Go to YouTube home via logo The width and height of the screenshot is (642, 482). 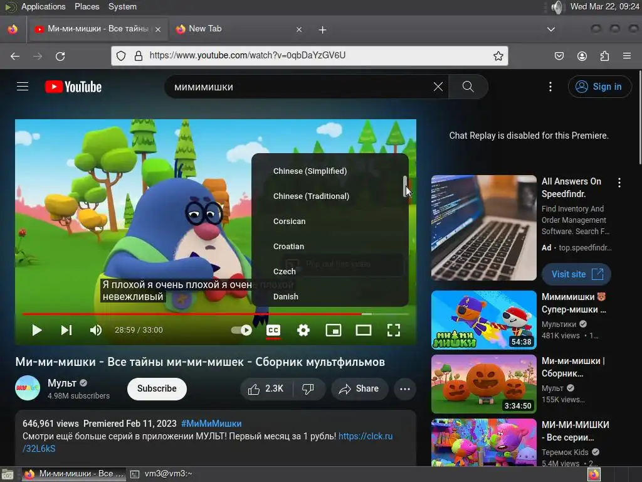click(73, 87)
